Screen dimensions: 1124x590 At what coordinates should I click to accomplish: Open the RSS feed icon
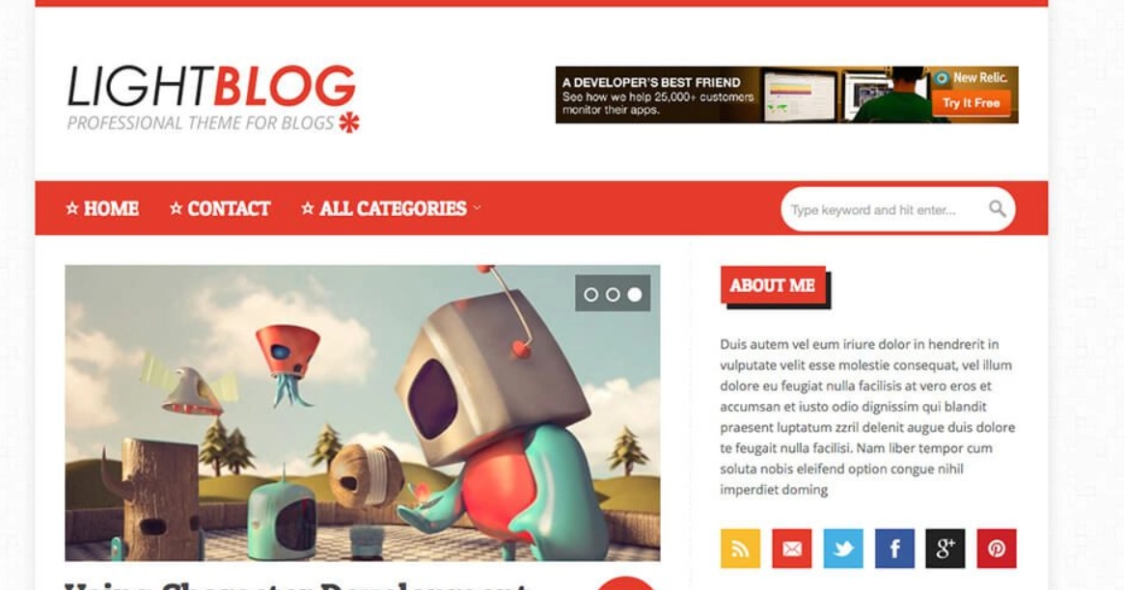(x=740, y=549)
